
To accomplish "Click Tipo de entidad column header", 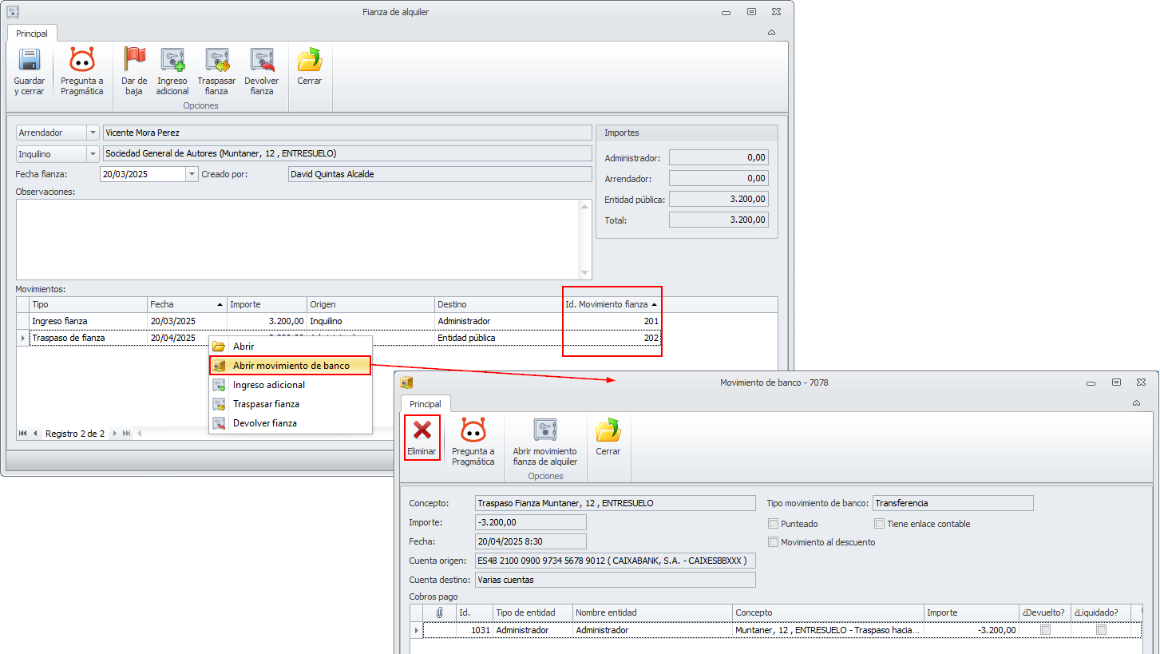I will pyautogui.click(x=533, y=612).
